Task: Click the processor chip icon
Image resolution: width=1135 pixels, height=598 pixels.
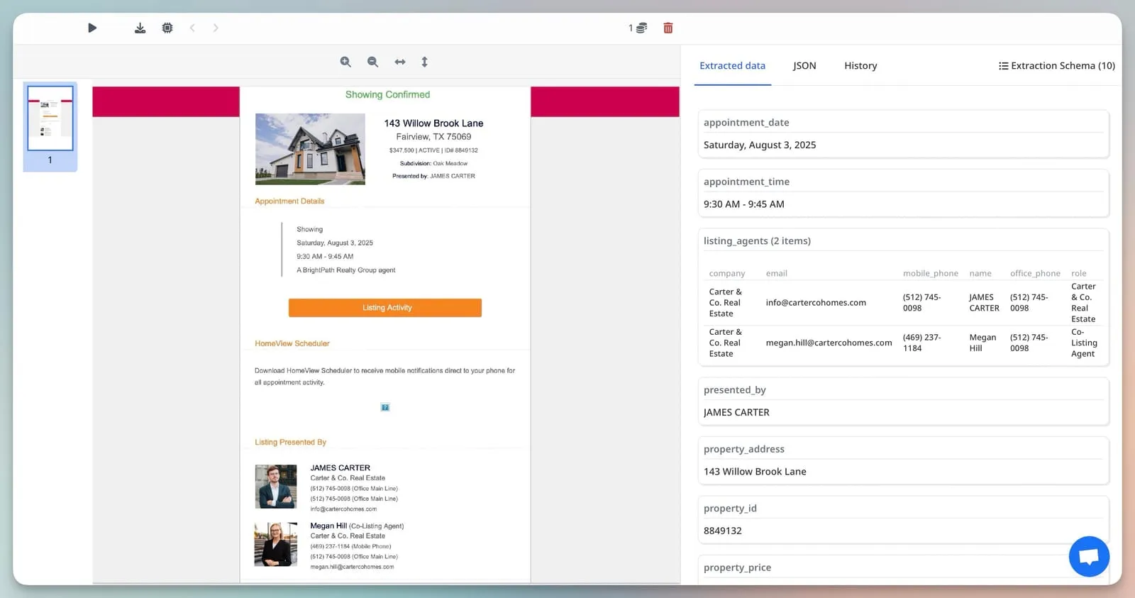Action: (x=167, y=28)
